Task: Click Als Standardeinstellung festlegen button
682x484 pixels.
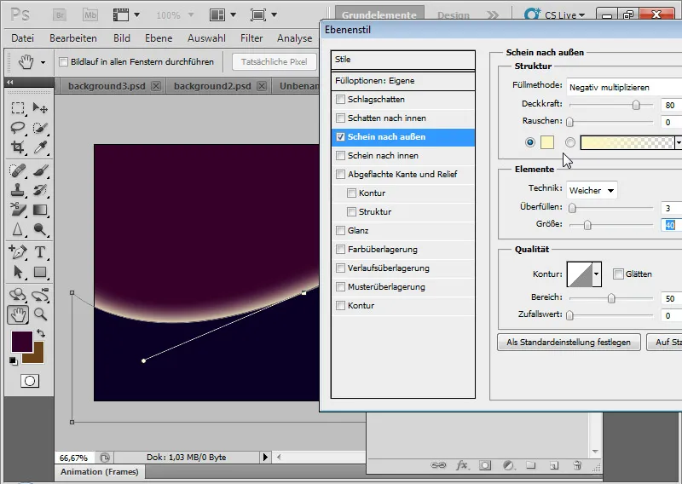Action: 569,343
